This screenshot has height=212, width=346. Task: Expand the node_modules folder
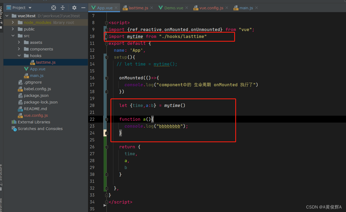[13, 23]
